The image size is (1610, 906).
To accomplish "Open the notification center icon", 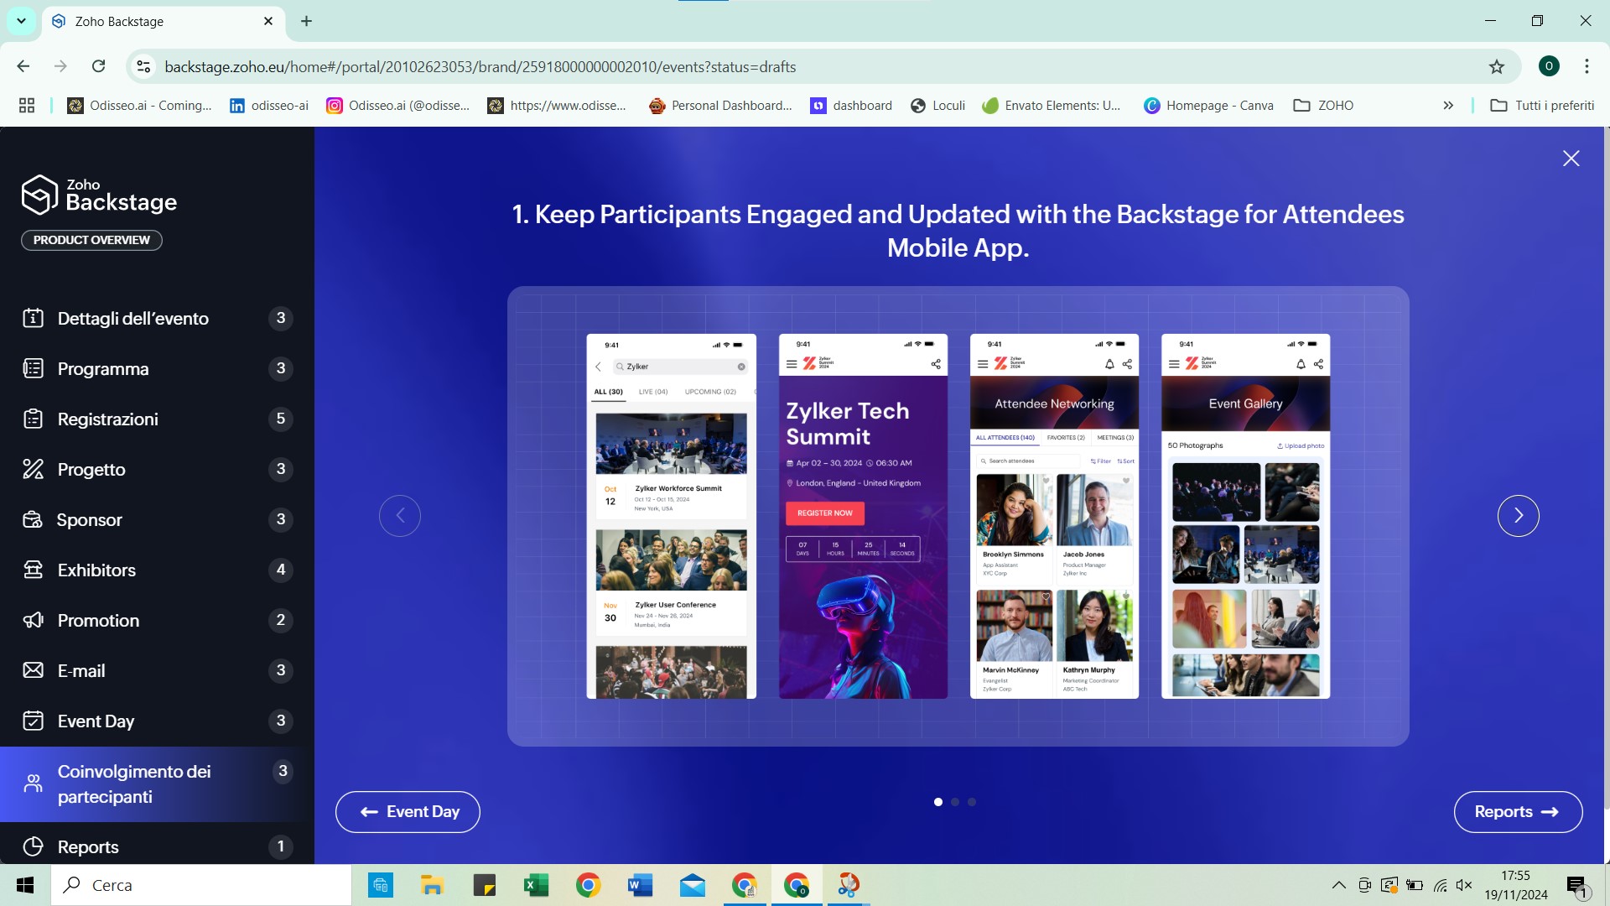I will click(x=1577, y=886).
